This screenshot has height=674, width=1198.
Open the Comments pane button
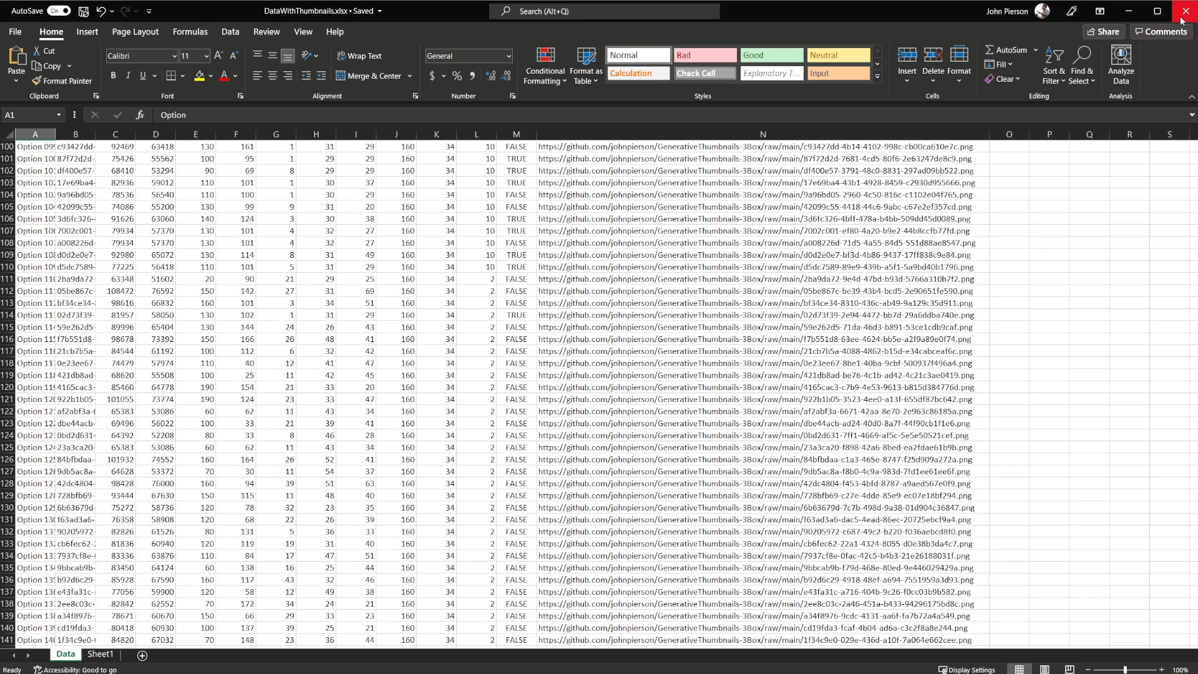(x=1161, y=32)
